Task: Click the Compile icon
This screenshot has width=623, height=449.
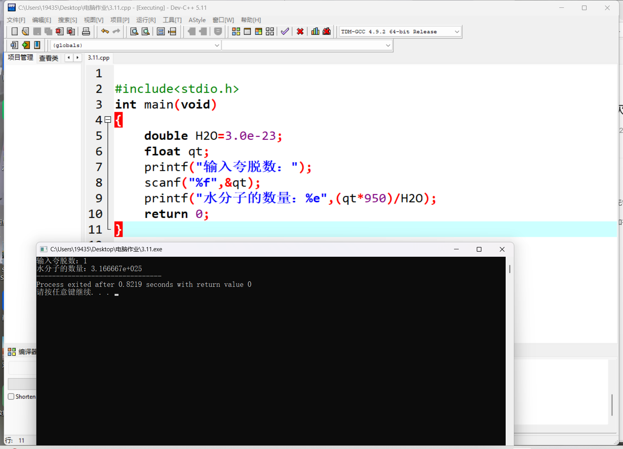Action: coord(236,32)
